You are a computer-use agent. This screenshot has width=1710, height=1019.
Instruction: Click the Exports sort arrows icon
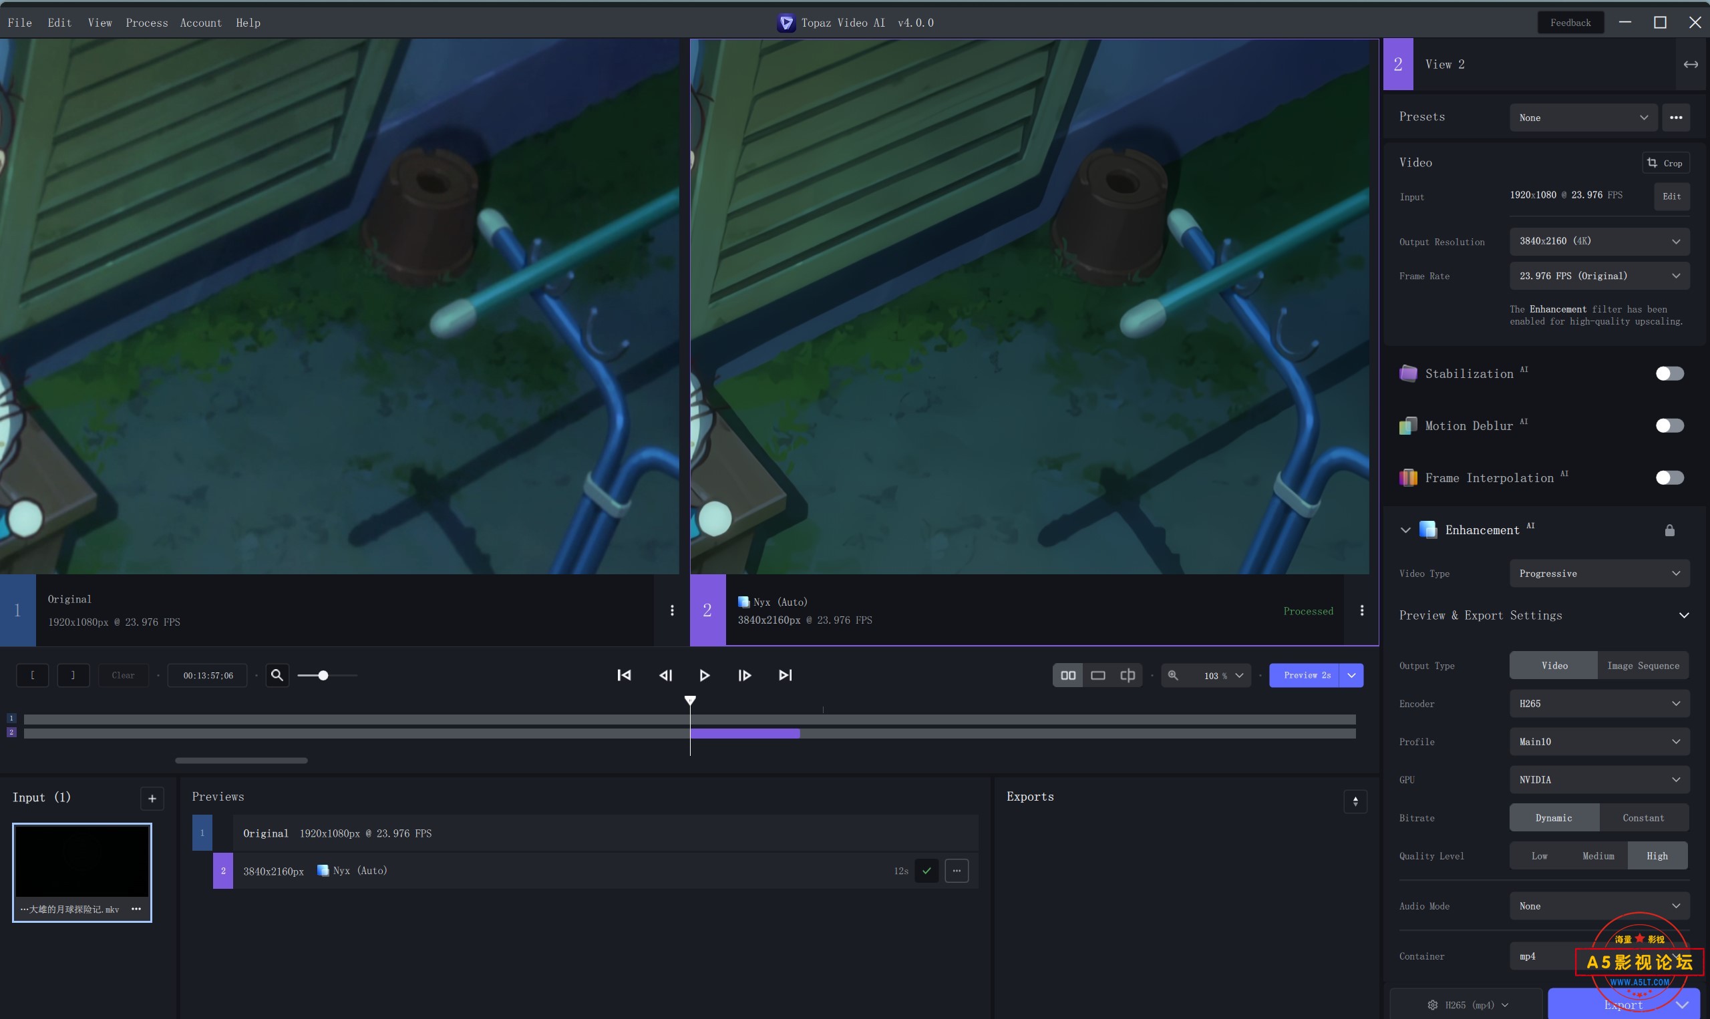tap(1355, 801)
